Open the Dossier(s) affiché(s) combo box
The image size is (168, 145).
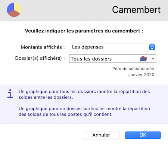pos(112,59)
